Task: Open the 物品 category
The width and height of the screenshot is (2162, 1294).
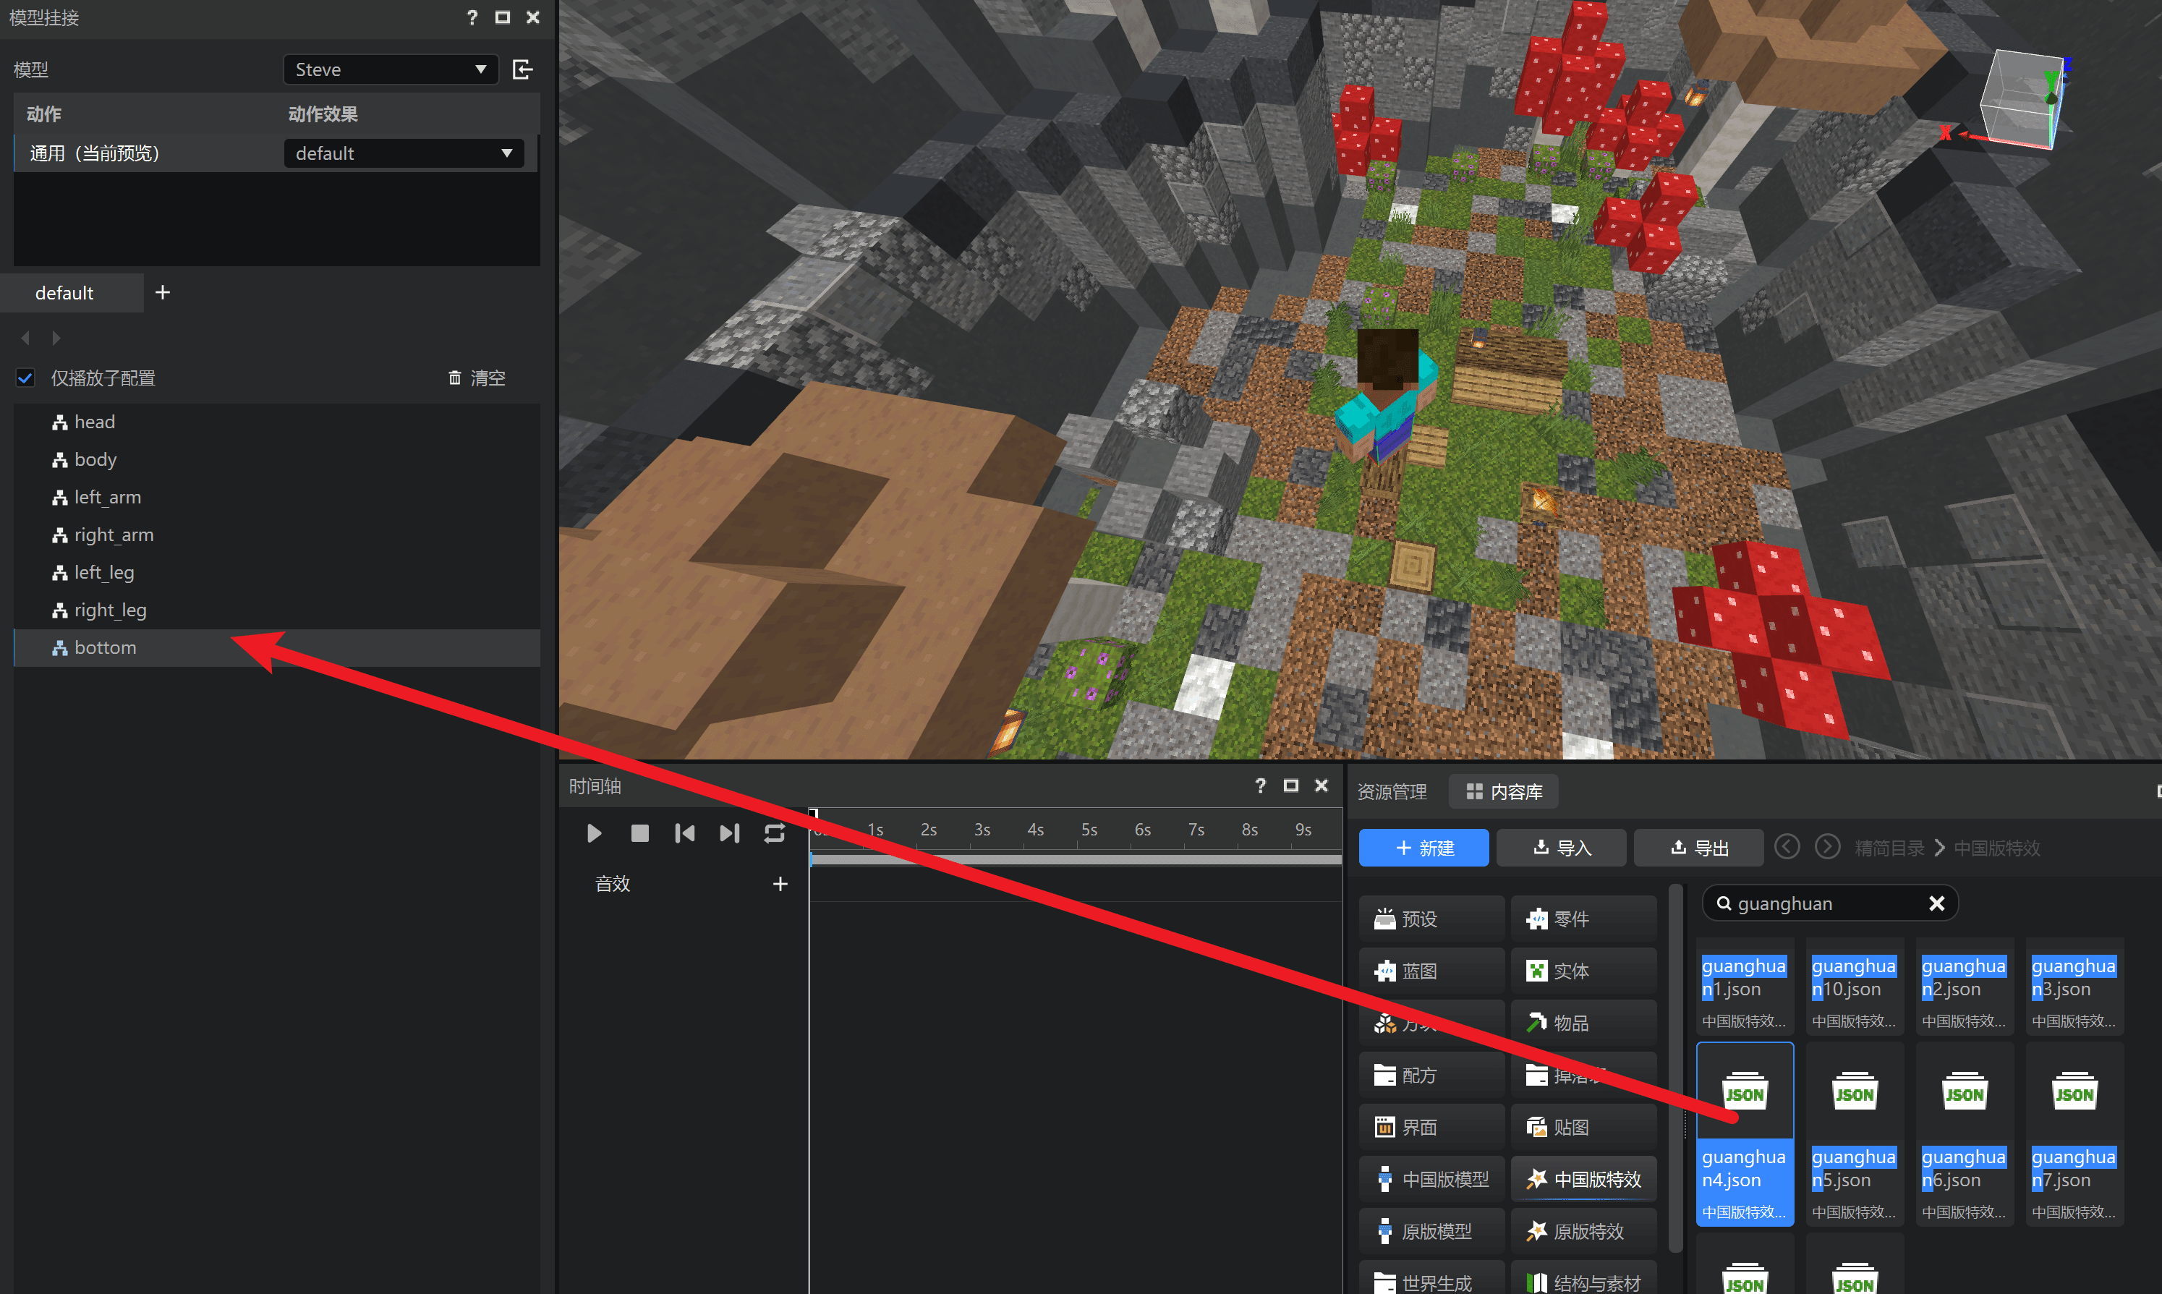Action: 1583,1023
